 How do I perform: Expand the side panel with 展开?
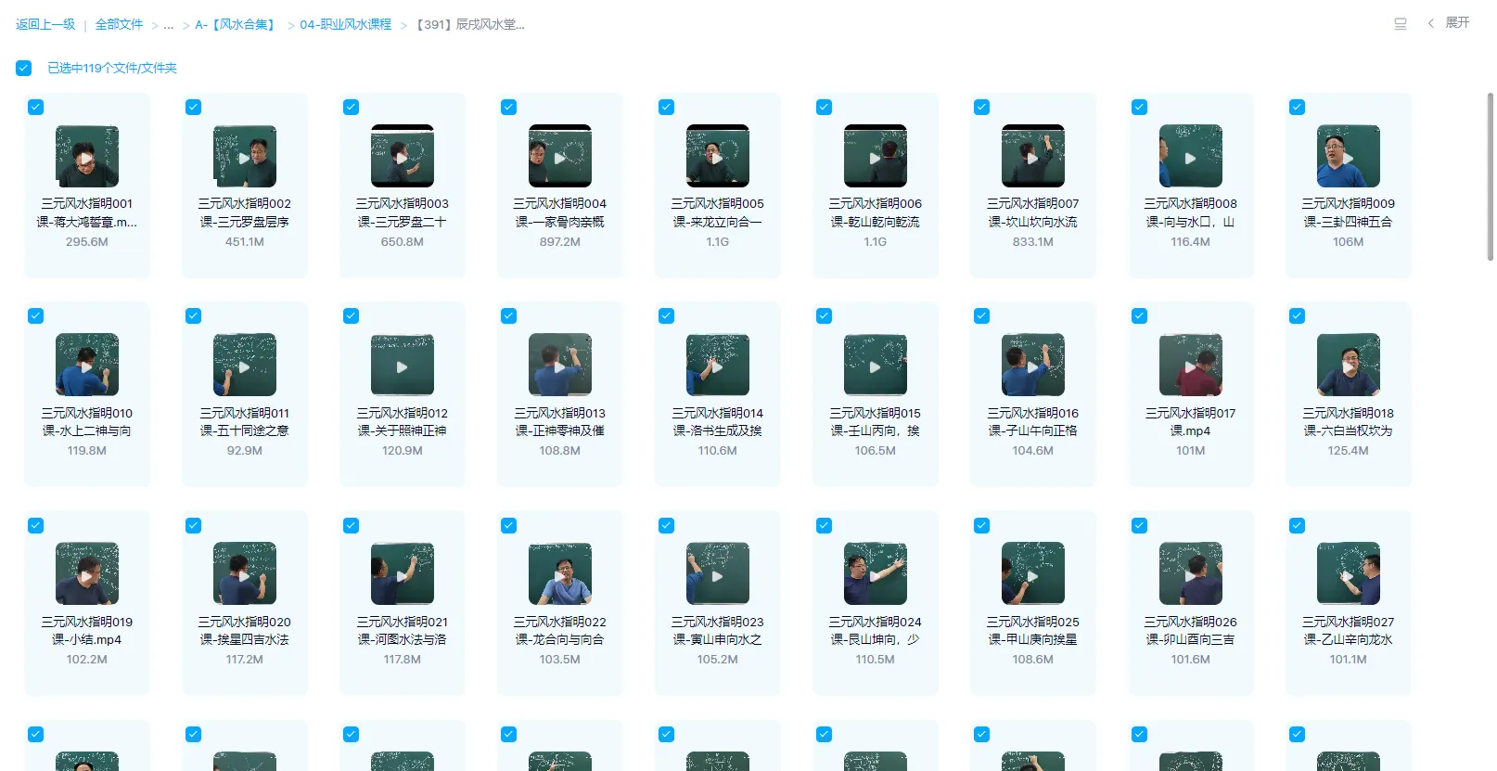tap(1457, 22)
